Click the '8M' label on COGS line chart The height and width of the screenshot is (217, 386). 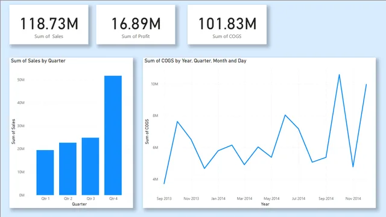156,116
